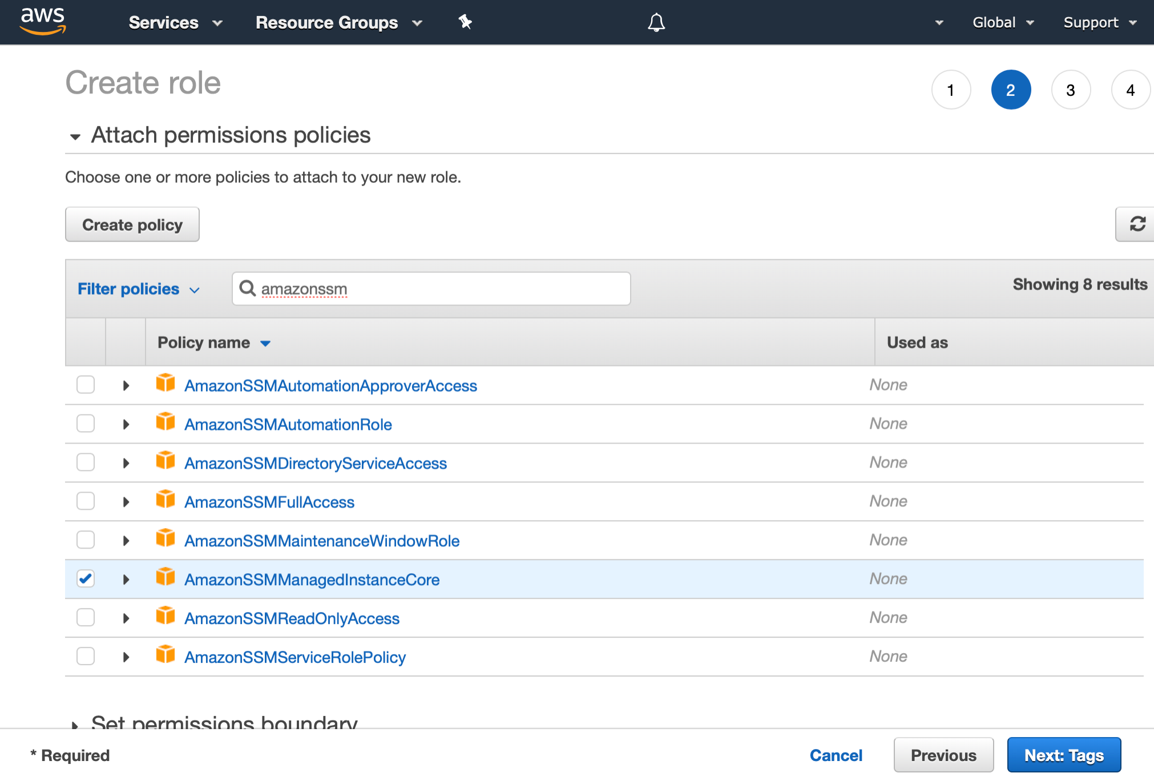Enable the AmazonSSMAutomationRole policy checkbox

(86, 424)
